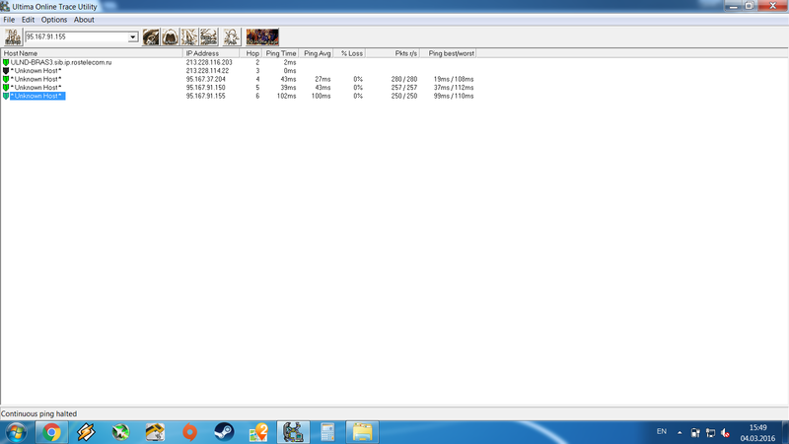Image resolution: width=789 pixels, height=444 pixels.
Task: Click the first toolbar icon left of the address box
Action: pyautogui.click(x=13, y=37)
